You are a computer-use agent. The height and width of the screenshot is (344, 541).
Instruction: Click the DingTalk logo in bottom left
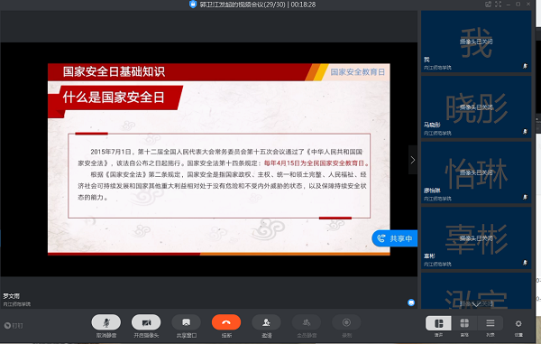point(14,325)
